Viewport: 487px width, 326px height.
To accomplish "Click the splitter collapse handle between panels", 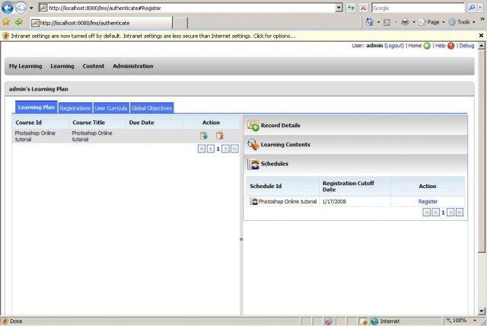I will point(241,239).
